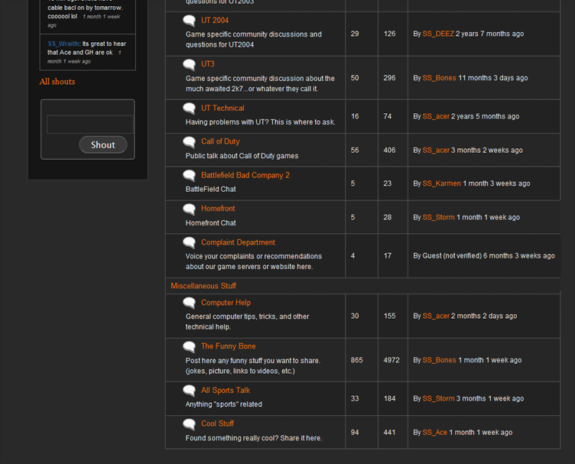Screen dimensions: 575x464
Task: Click the forum icon next to UT Technical
Action: click(189, 109)
